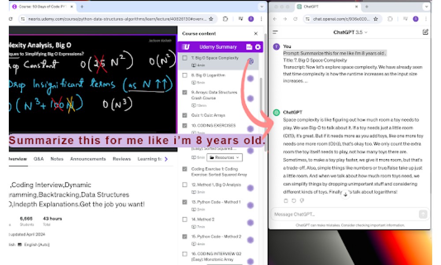Check the 14. Method 2 checkbox

point(185,220)
